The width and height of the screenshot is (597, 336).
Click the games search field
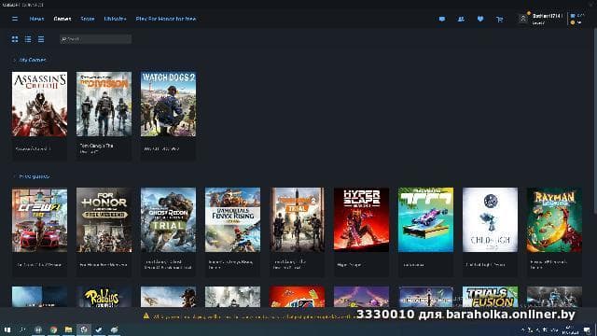click(95, 39)
